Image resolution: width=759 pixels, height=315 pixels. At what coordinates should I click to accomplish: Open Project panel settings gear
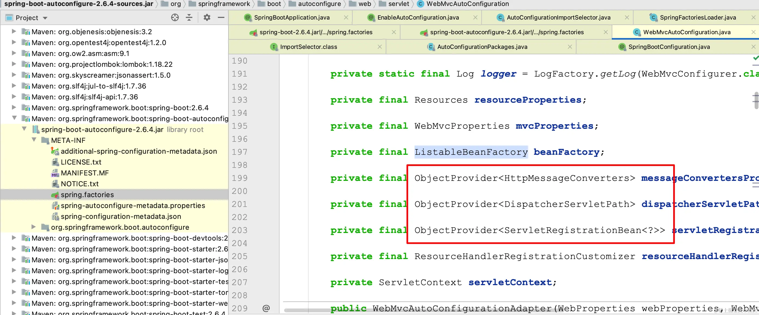point(207,18)
